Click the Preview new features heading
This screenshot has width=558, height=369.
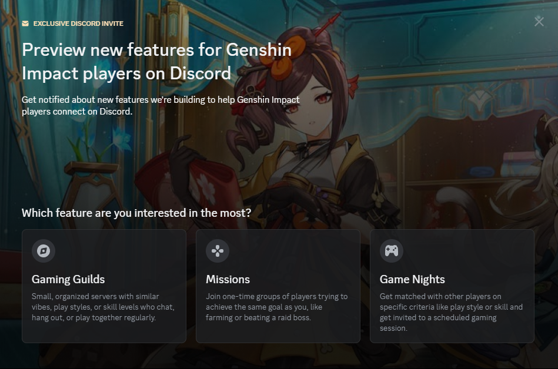click(156, 61)
